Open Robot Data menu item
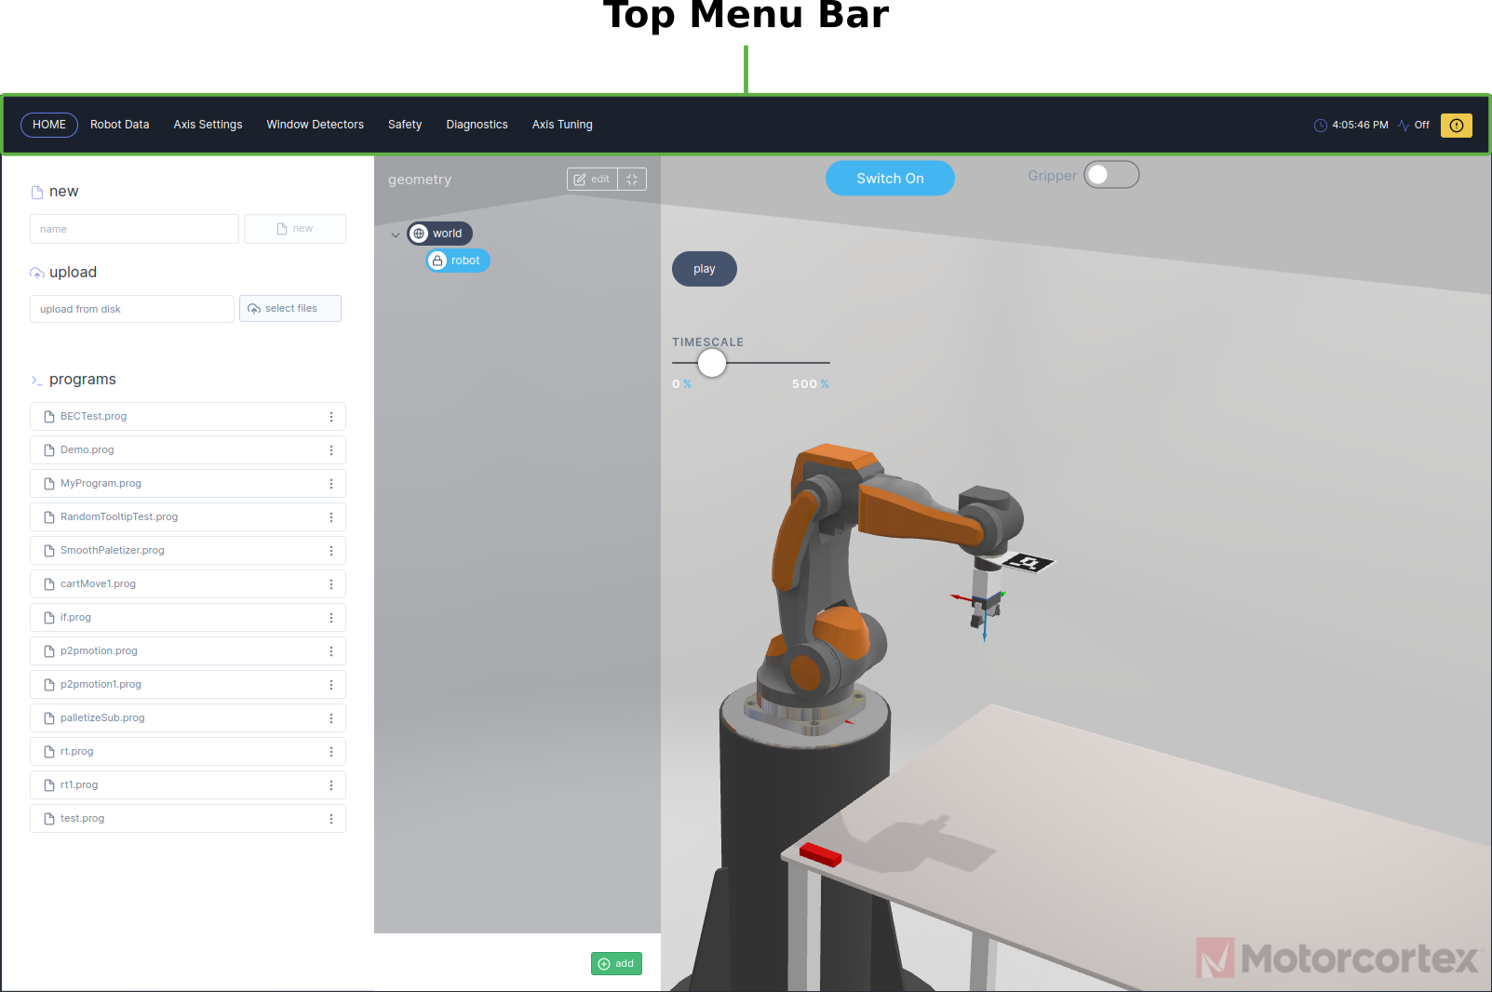The height and width of the screenshot is (992, 1492). click(119, 125)
